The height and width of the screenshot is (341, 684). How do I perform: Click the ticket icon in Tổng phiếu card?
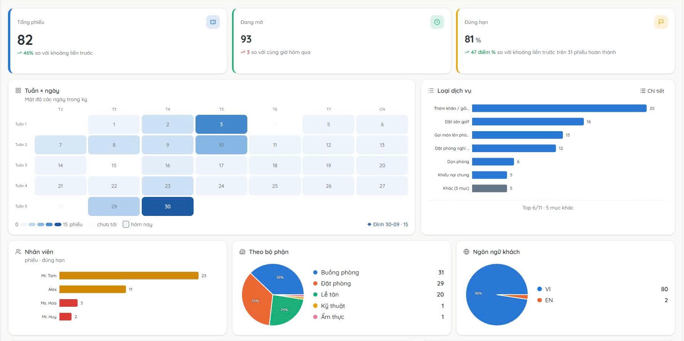(x=213, y=22)
